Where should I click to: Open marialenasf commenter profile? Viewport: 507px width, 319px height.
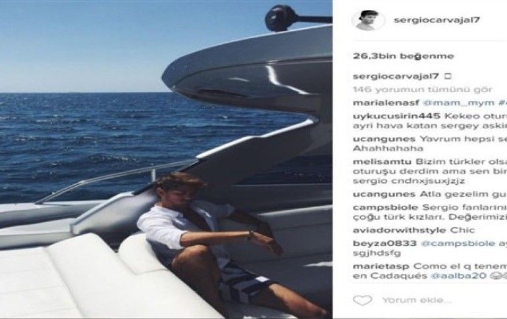click(386, 103)
